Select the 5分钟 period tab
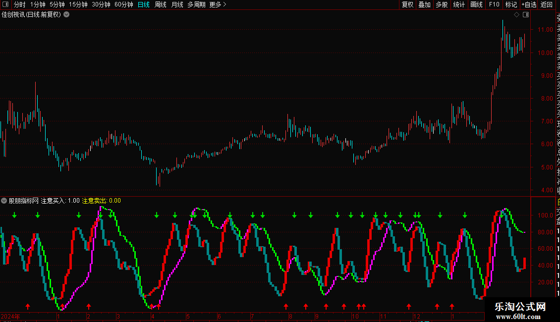 pyautogui.click(x=57, y=4)
